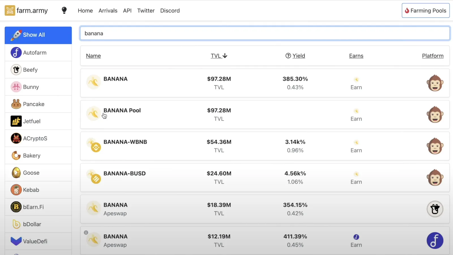The image size is (453, 255).
Task: Click the Autofarm platform icon in sidebar
Action: pos(16,53)
